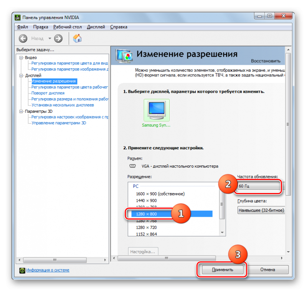Click the Forward arrow button
This screenshot has width=307, height=292.
(x=58, y=38)
